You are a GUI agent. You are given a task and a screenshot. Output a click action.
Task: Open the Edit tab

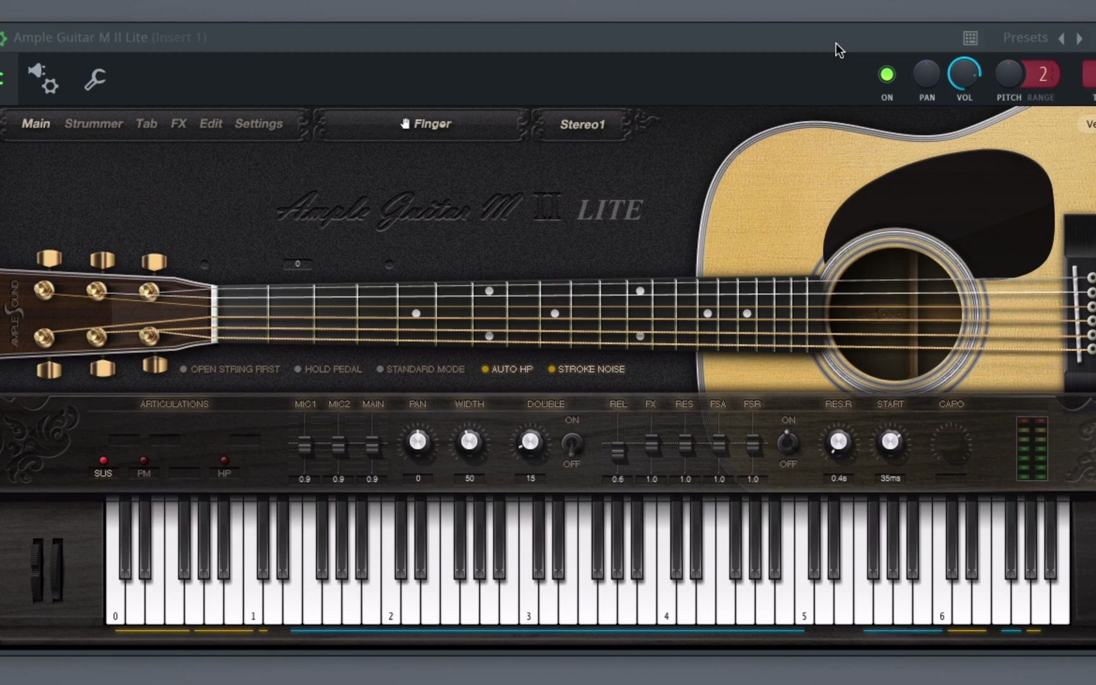tap(211, 124)
